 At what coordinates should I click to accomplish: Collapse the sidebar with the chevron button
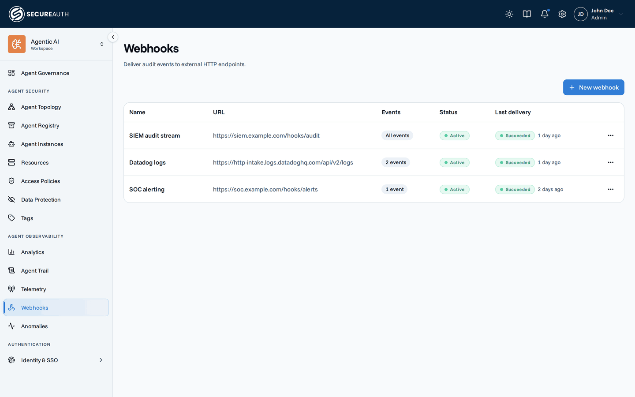[113, 37]
